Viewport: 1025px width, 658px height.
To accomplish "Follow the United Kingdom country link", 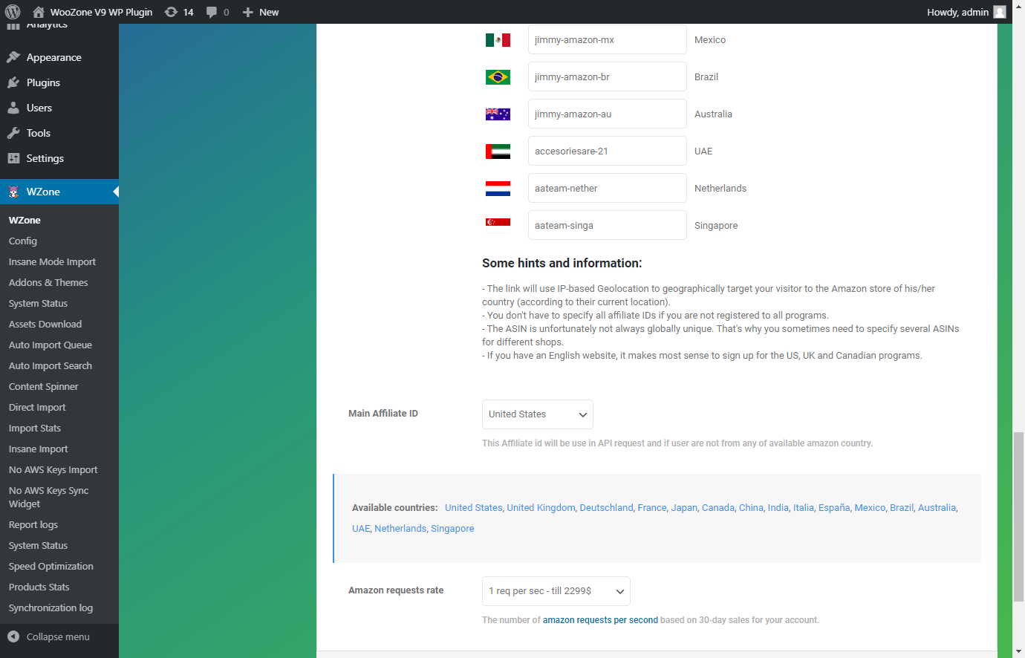I will point(541,508).
